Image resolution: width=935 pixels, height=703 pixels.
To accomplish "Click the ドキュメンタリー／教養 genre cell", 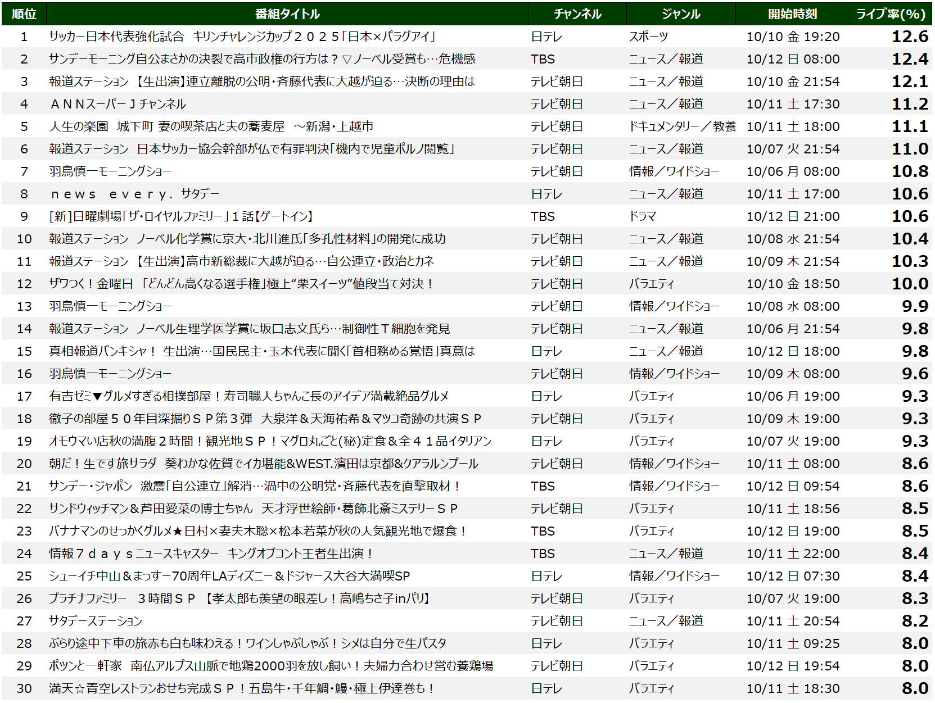I will coord(682,126).
